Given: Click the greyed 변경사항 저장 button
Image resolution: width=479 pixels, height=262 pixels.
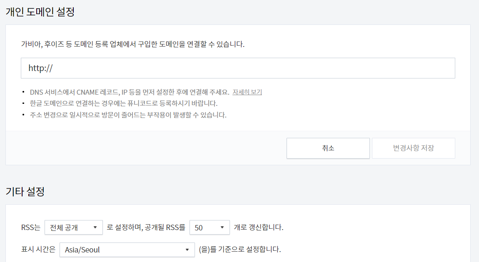Looking at the screenshot, I should click(x=413, y=148).
